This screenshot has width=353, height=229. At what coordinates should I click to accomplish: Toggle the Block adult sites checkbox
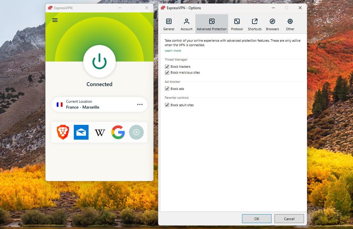tap(167, 105)
